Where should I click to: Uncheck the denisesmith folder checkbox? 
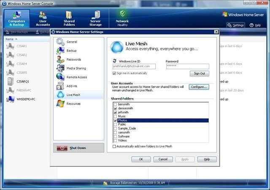click(x=115, y=109)
